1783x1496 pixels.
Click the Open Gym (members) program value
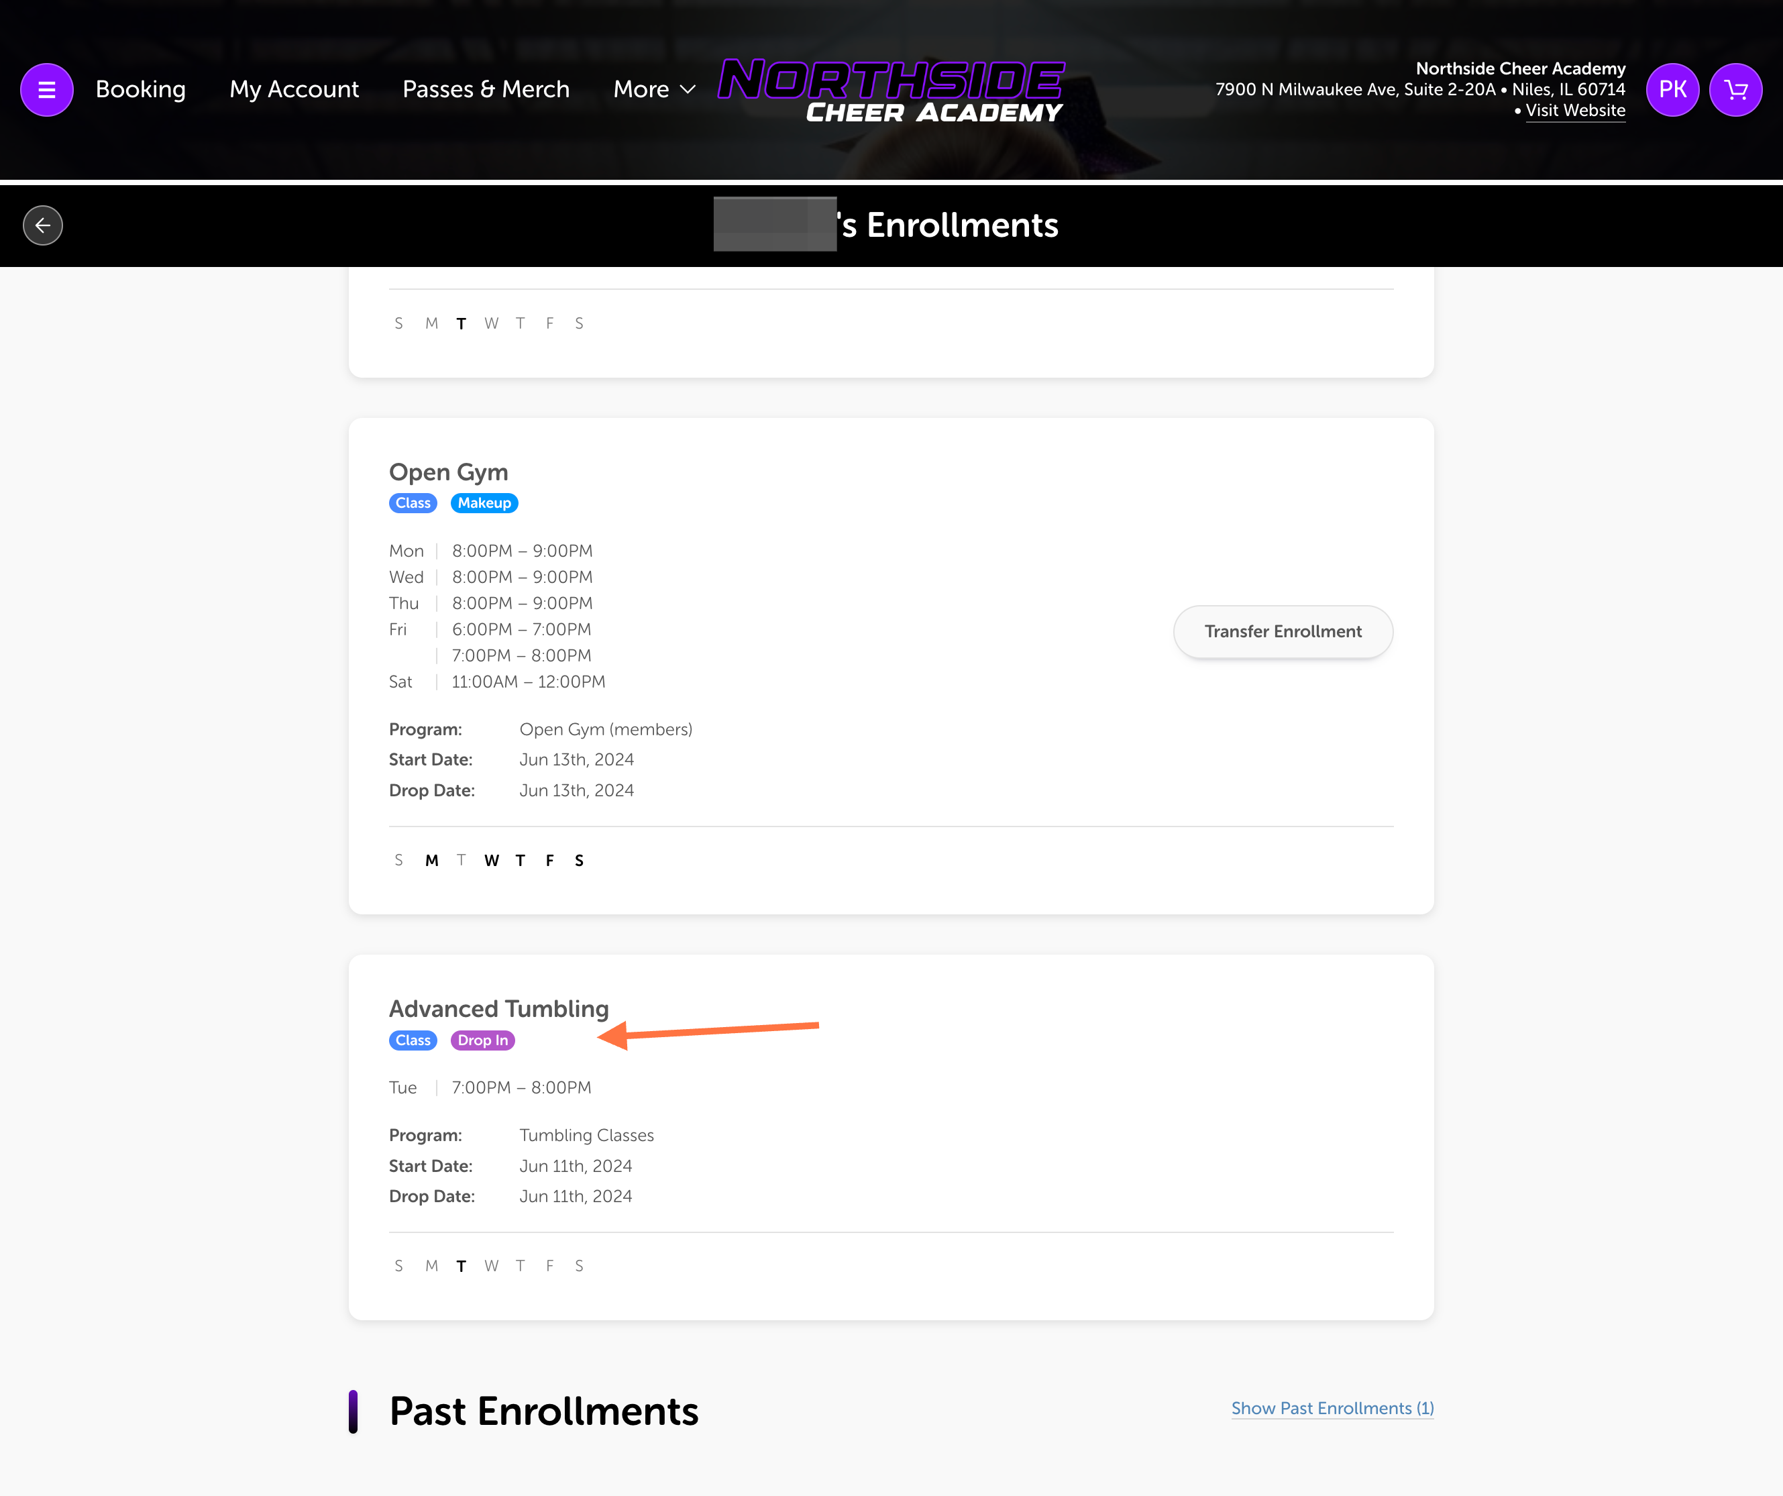(605, 729)
